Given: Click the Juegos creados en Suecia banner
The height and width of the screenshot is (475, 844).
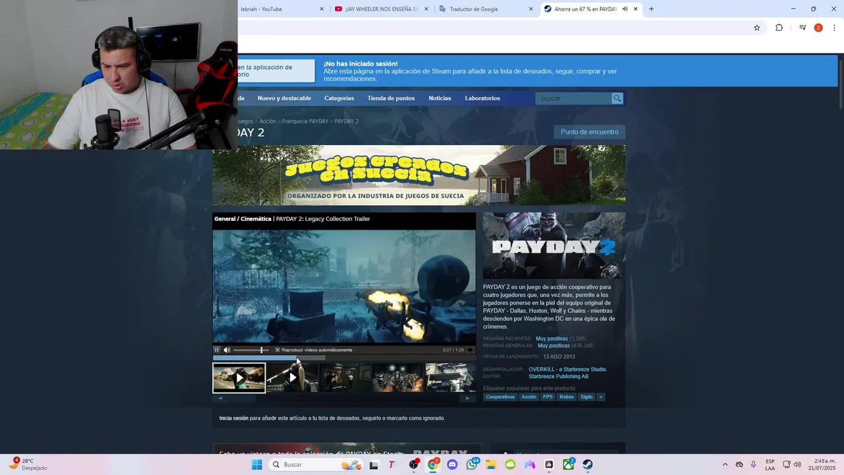Looking at the screenshot, I should coord(419,175).
